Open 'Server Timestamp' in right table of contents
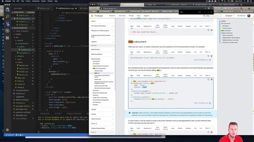 pyautogui.click(x=227, y=35)
